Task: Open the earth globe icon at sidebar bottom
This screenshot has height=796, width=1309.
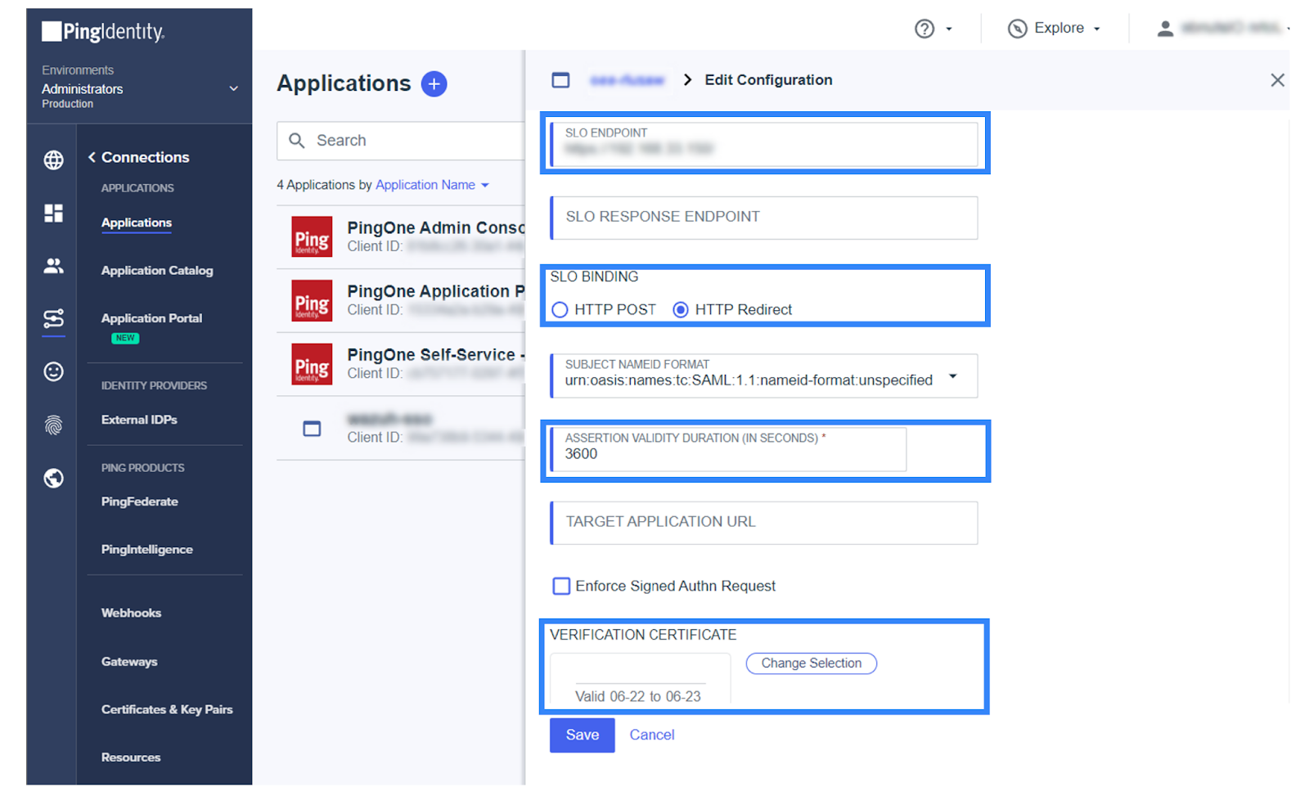Action: (x=54, y=479)
